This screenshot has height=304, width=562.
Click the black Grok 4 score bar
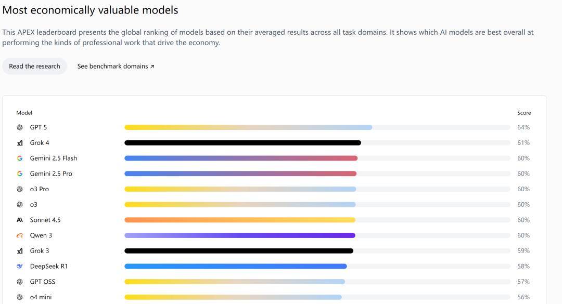coord(242,143)
